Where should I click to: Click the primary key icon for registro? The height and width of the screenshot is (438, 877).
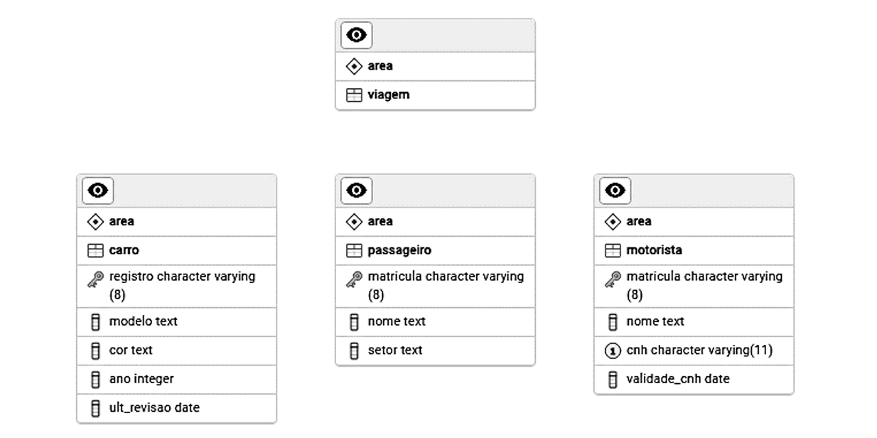tap(95, 280)
